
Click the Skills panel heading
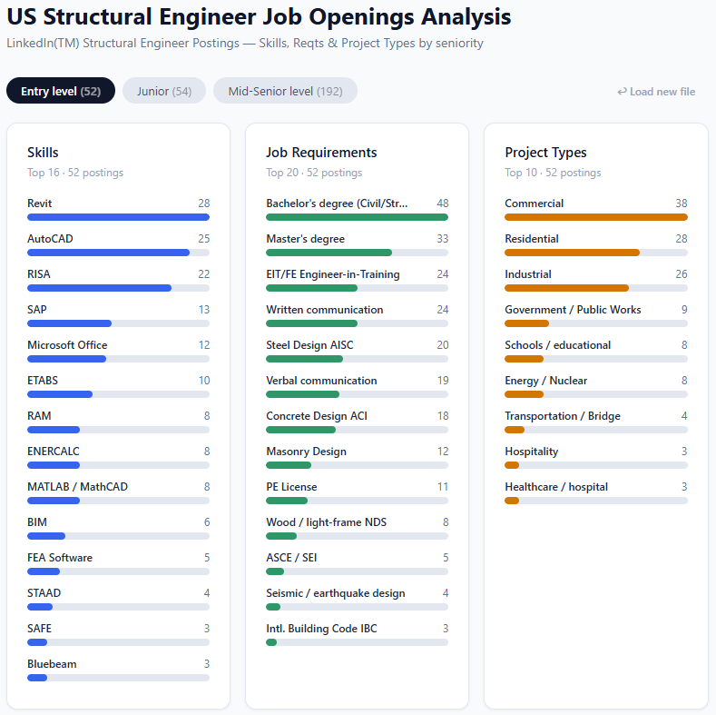(x=43, y=153)
